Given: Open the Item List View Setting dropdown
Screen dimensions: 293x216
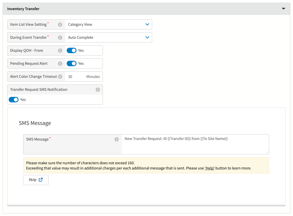Looking at the screenshot, I should click(x=108, y=25).
